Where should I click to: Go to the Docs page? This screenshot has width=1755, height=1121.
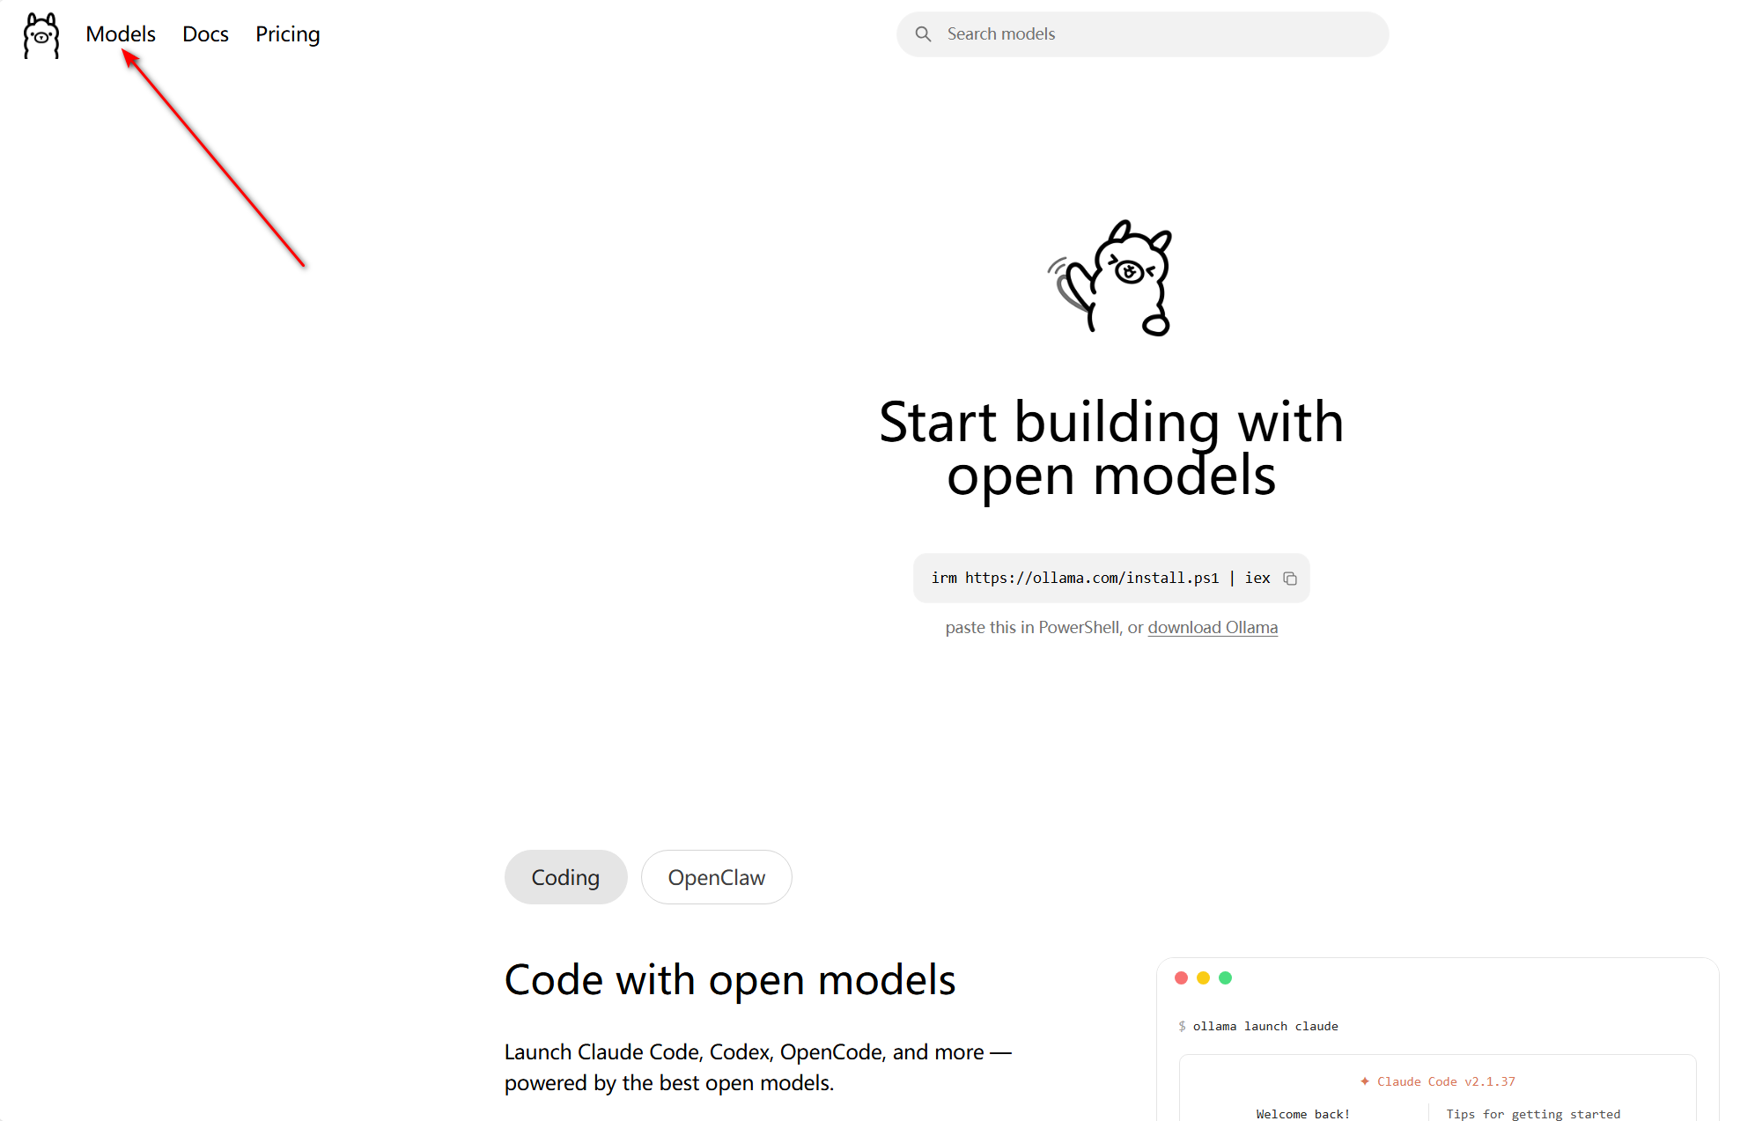click(x=205, y=34)
